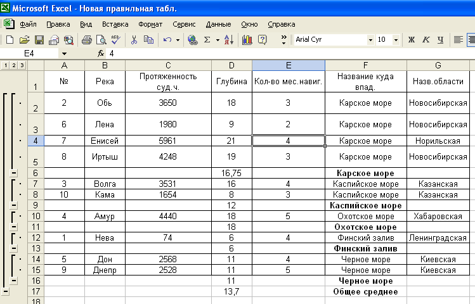This screenshot has height=304, width=475.
Task: Click the fx insert function icon
Action: point(101,54)
